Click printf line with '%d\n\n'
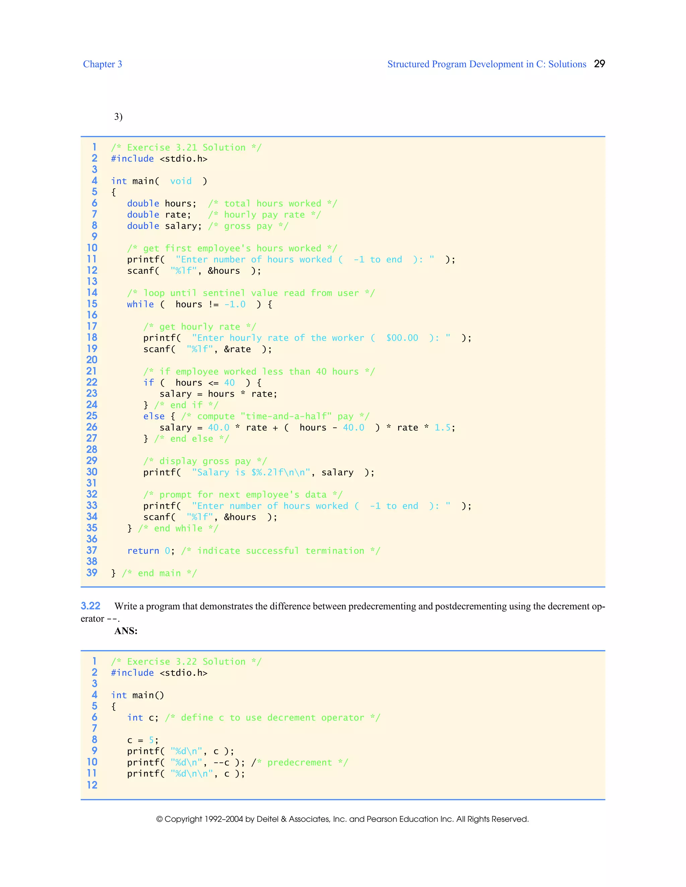686x887 pixels. point(186,774)
